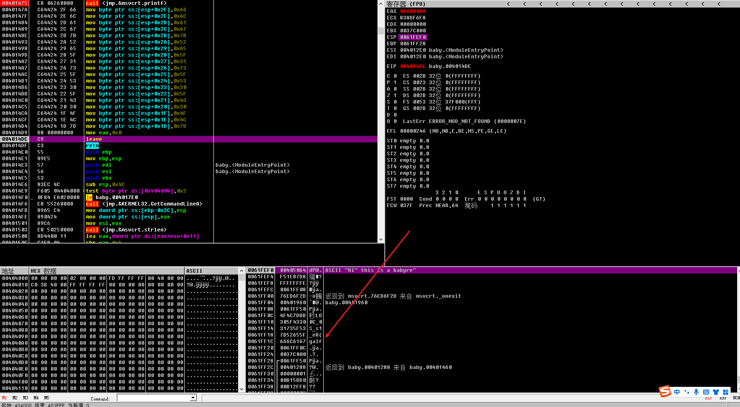Select stack row 0061FF04 baby.00401960
This screenshot has height=407, width=740.
pos(492,303)
